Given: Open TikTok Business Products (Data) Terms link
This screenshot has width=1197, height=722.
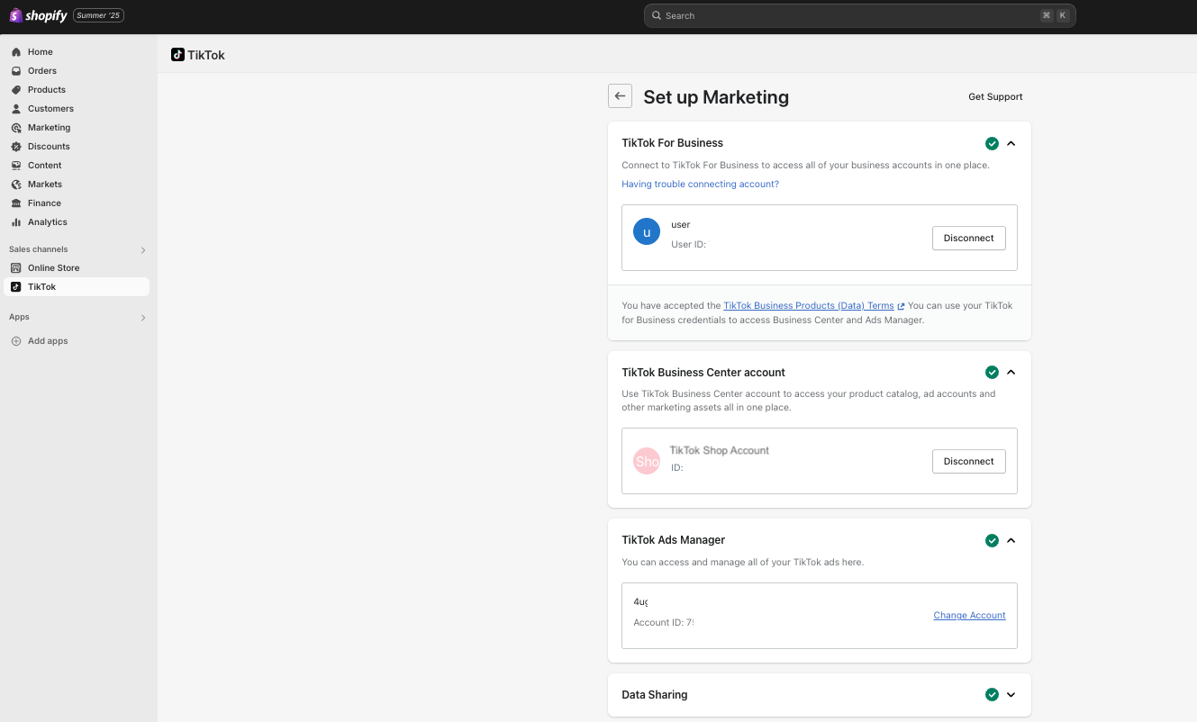Looking at the screenshot, I should (x=808, y=306).
